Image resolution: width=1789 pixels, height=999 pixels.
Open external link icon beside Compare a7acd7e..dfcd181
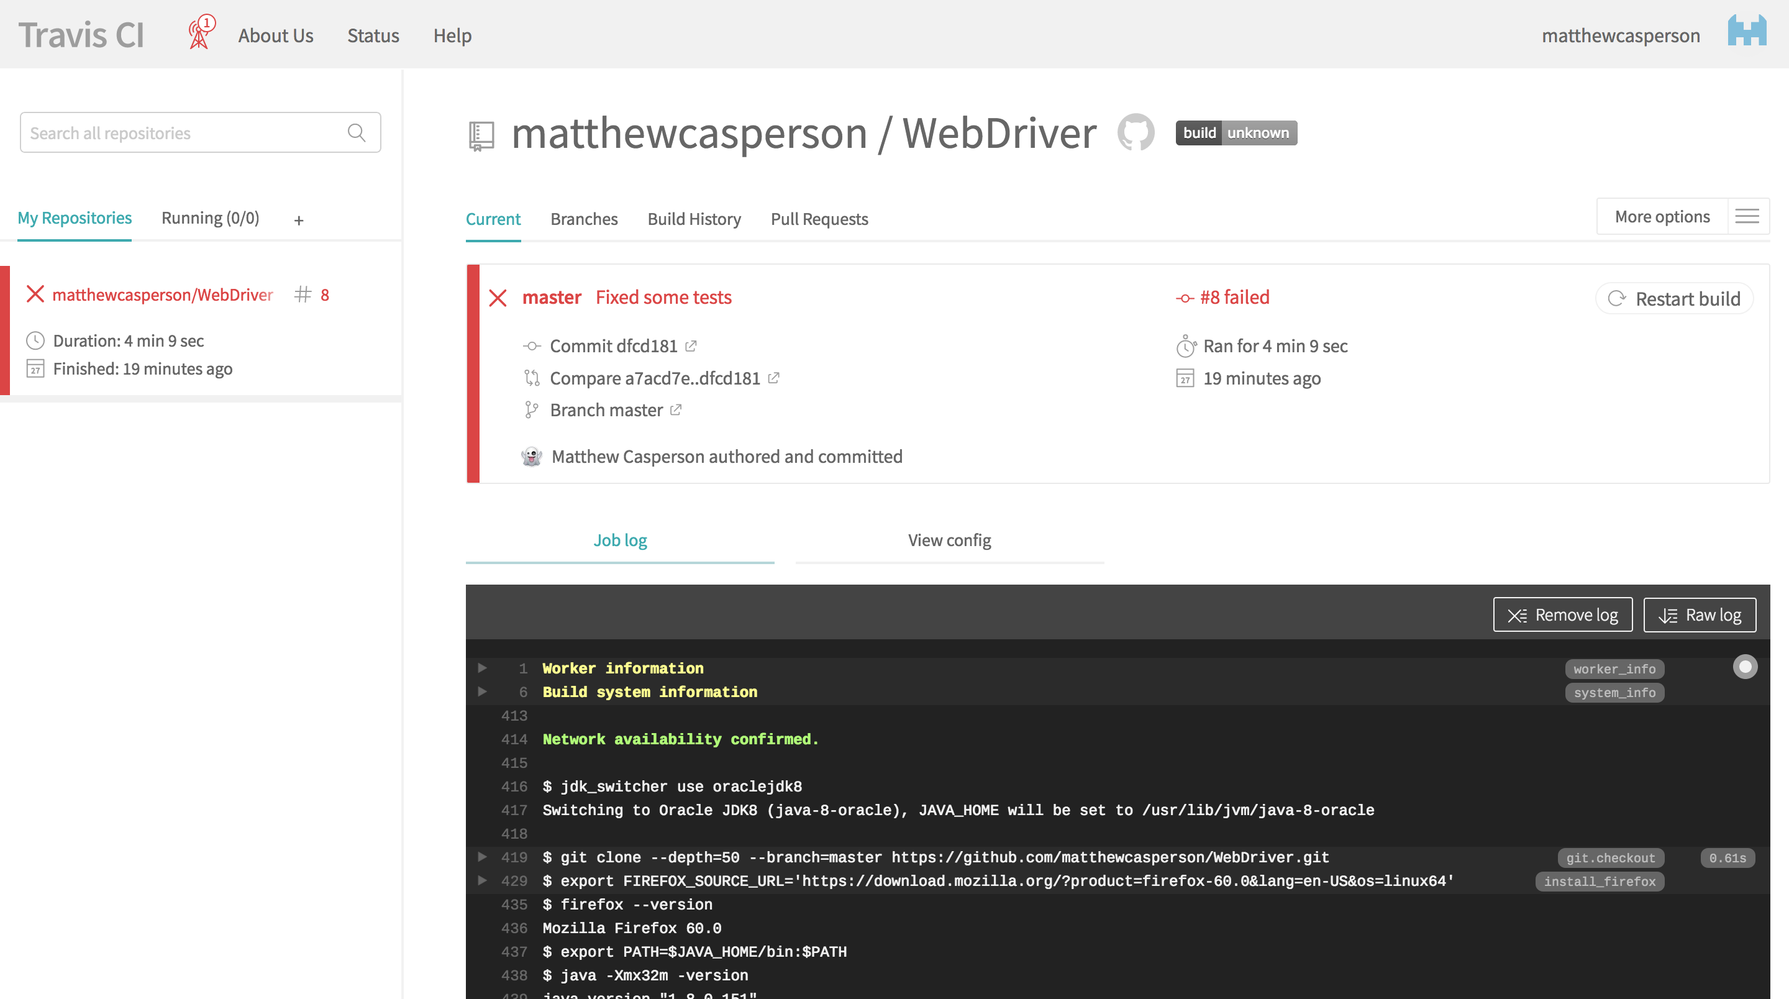coord(773,378)
